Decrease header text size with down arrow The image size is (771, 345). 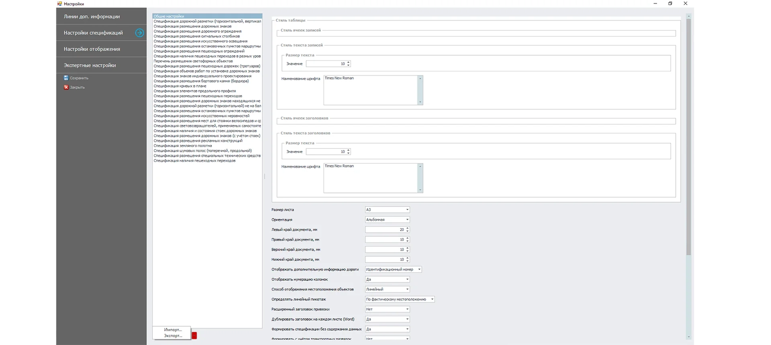[349, 153]
